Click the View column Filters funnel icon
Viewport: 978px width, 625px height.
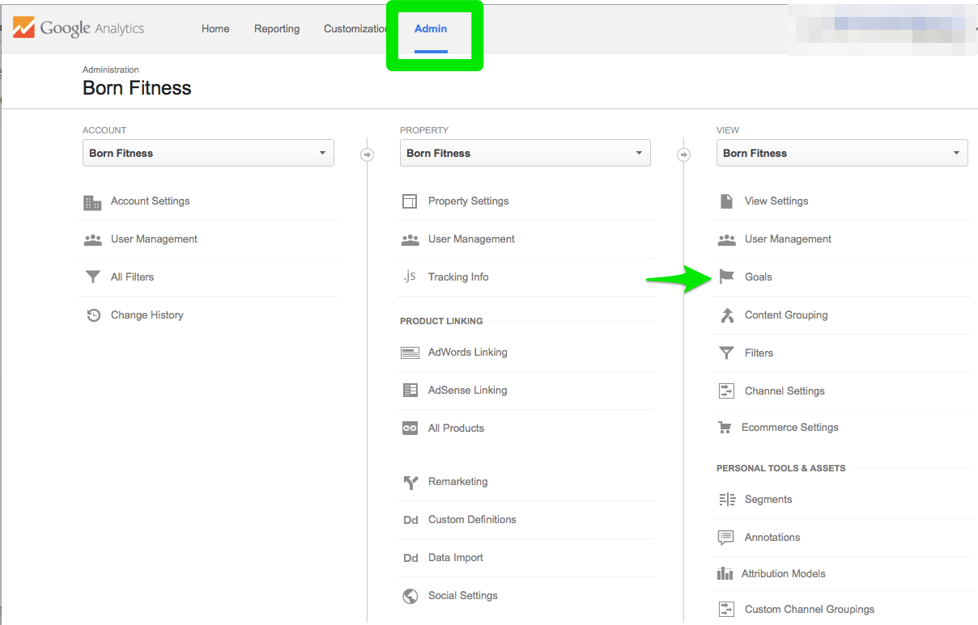coord(727,353)
